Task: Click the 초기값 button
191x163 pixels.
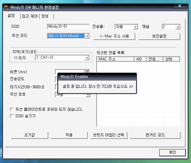Action: pyautogui.click(x=30, y=135)
